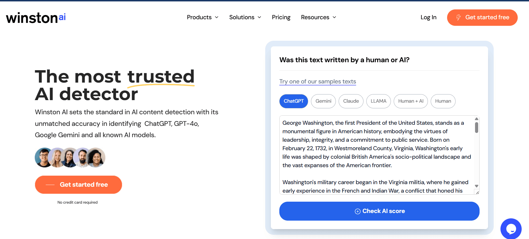Click the group of user avatar photos
529x239 pixels.
tap(70, 157)
